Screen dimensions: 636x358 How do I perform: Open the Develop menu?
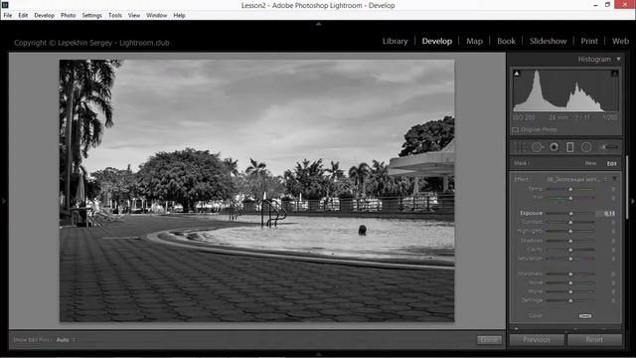coord(44,16)
